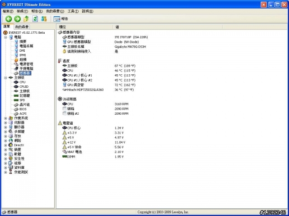Viewport: 289px width, 216px height.
Task: Click the Refresh toolbar icon
Action: [35, 19]
